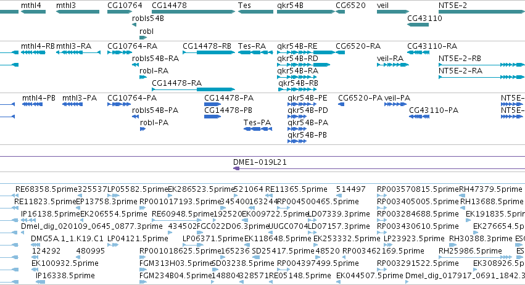525x285 pixels.
Task: Click the purple DME1-019L21 BAC arrowhead
Action: click(x=236, y=168)
